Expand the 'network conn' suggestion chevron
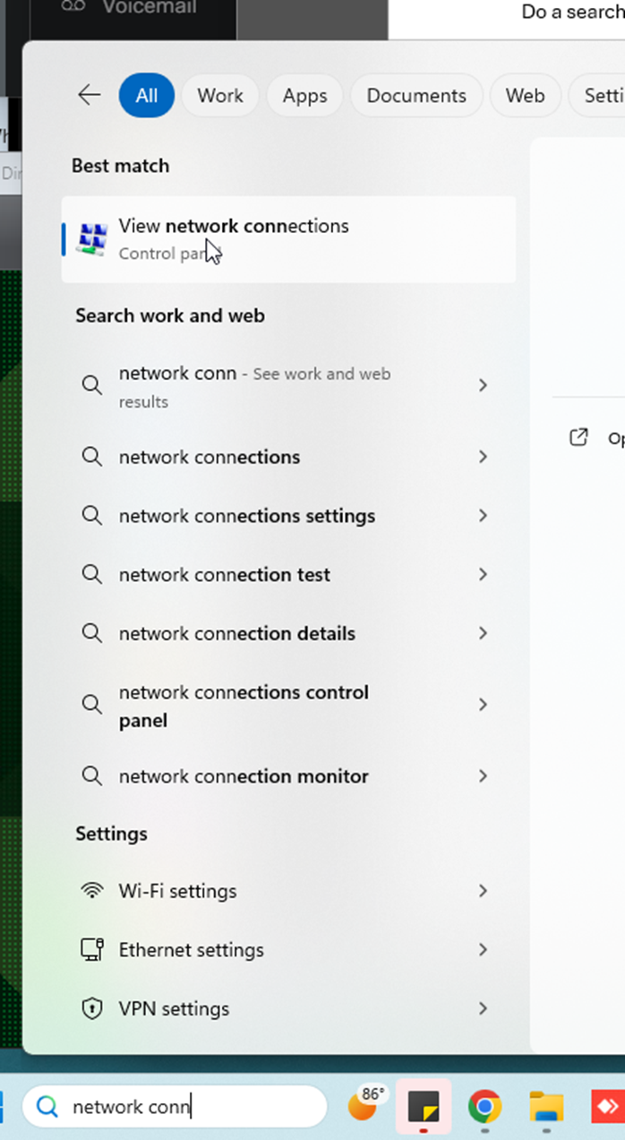The height and width of the screenshot is (1140, 625). click(484, 385)
